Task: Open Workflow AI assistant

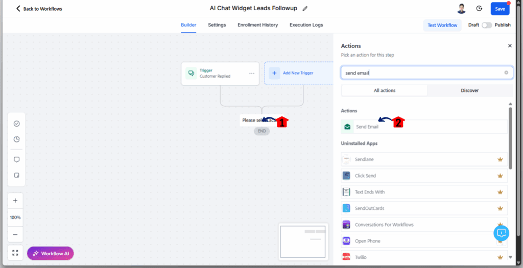Action: tap(51, 253)
